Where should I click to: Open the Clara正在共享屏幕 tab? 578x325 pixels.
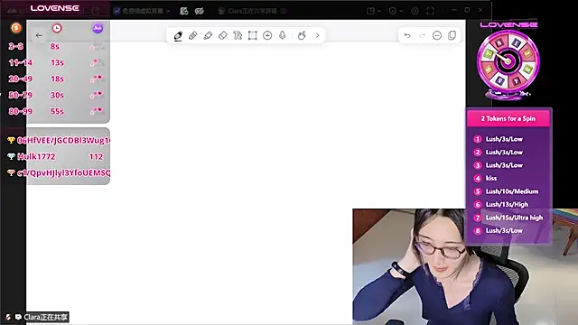pos(247,11)
